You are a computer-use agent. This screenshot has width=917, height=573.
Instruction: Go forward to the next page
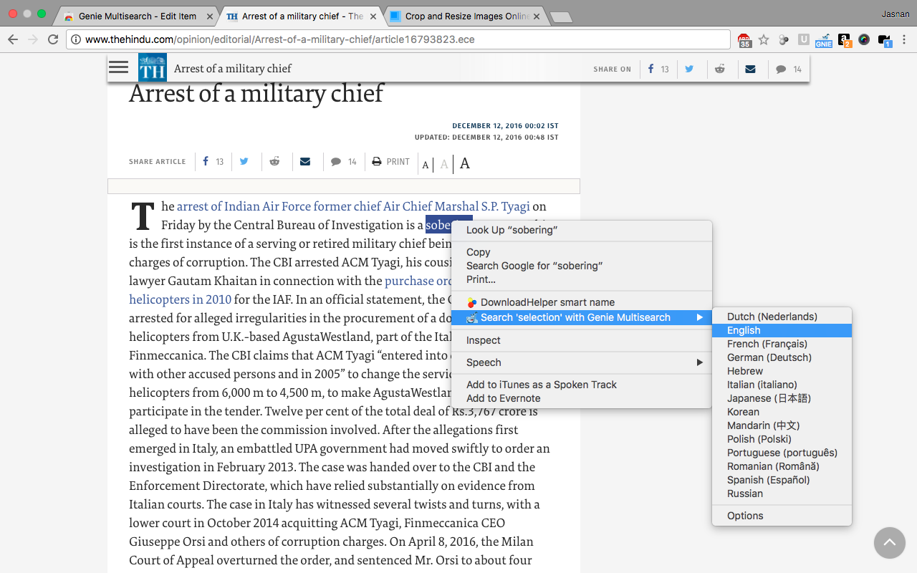click(x=33, y=39)
